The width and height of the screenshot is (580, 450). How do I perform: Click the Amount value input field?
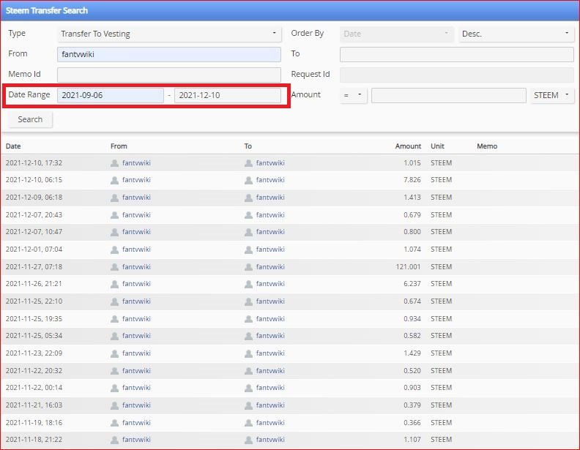tap(449, 95)
